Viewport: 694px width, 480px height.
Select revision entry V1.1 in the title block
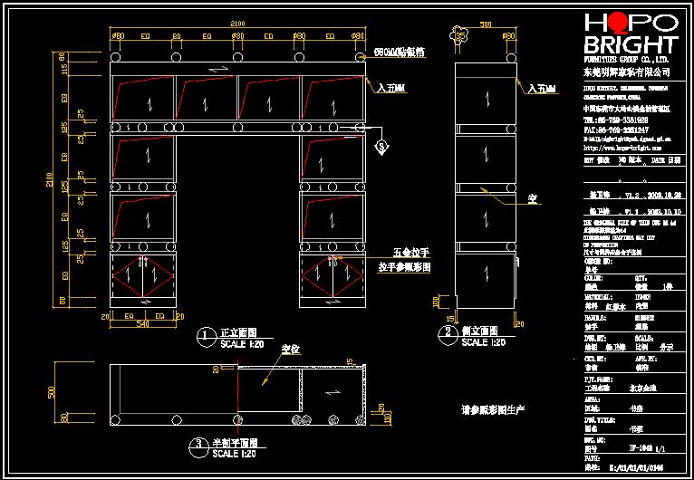631,211
